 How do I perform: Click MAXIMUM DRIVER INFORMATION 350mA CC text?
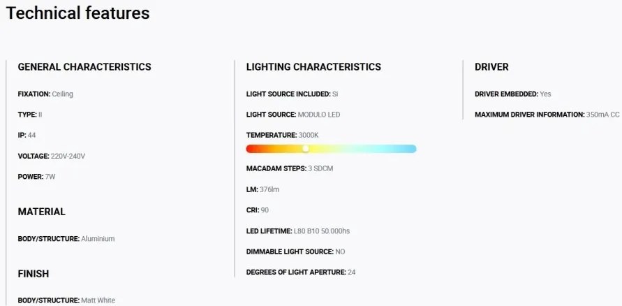click(x=547, y=115)
